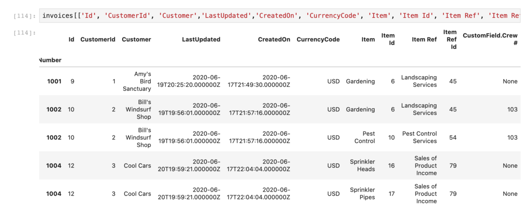Select the Sprinkler Pipes item cell
Screen dimensions: 525x212
pos(362,193)
